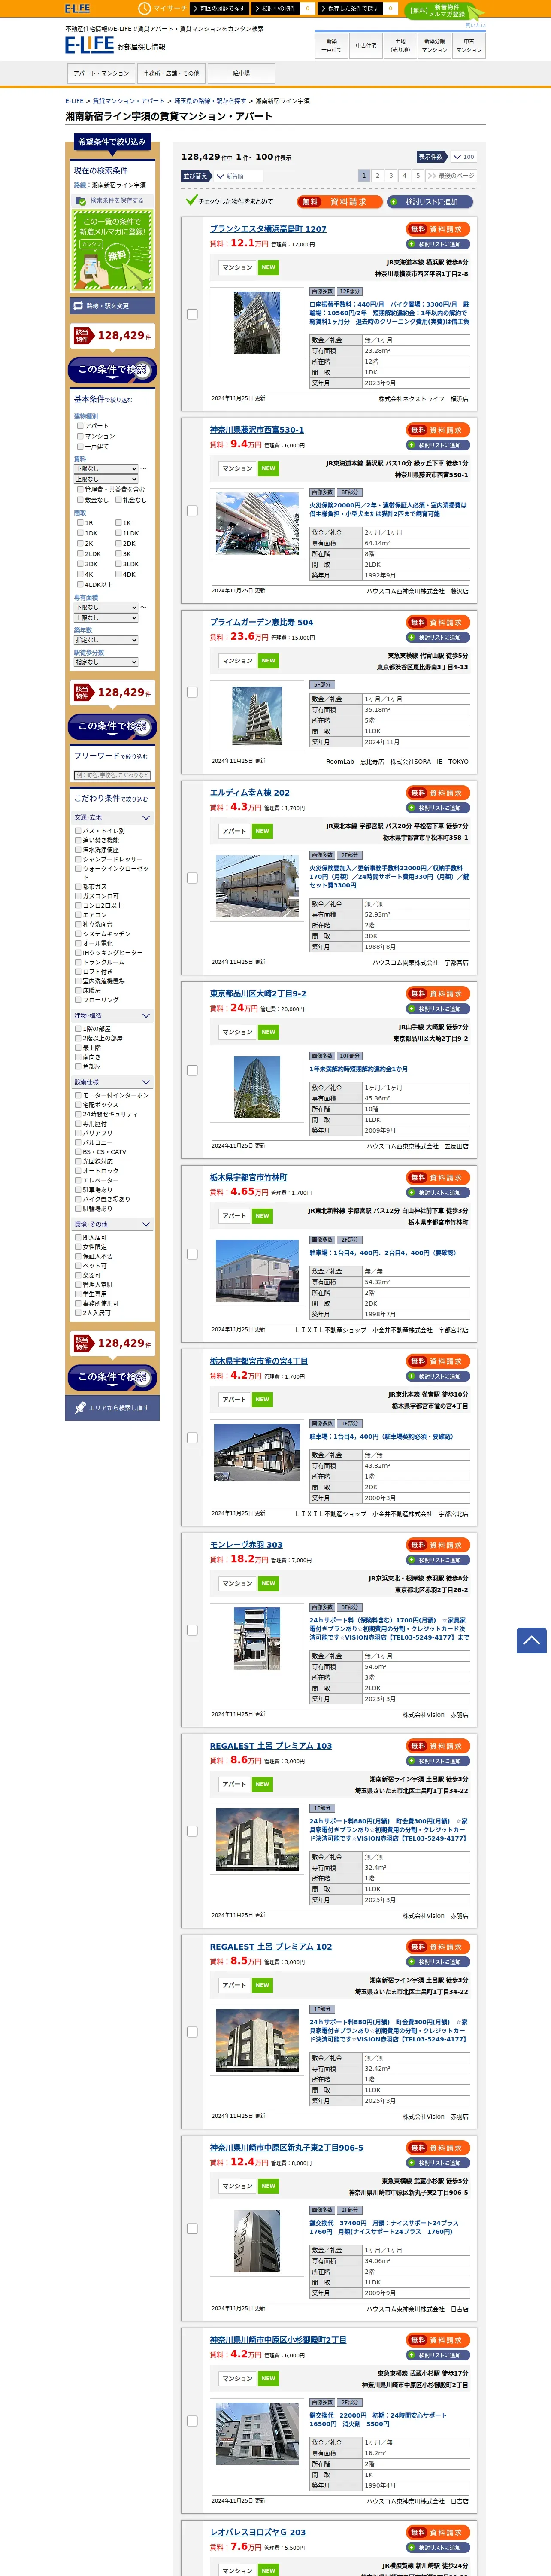Open エルディム幸A棟 202 photo
The height and width of the screenshot is (2576, 551).
(x=257, y=886)
